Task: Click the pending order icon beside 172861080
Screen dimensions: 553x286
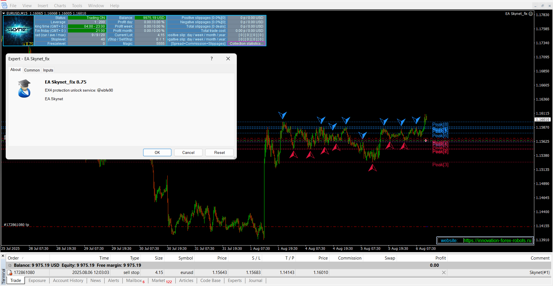Action: [x=10, y=273]
